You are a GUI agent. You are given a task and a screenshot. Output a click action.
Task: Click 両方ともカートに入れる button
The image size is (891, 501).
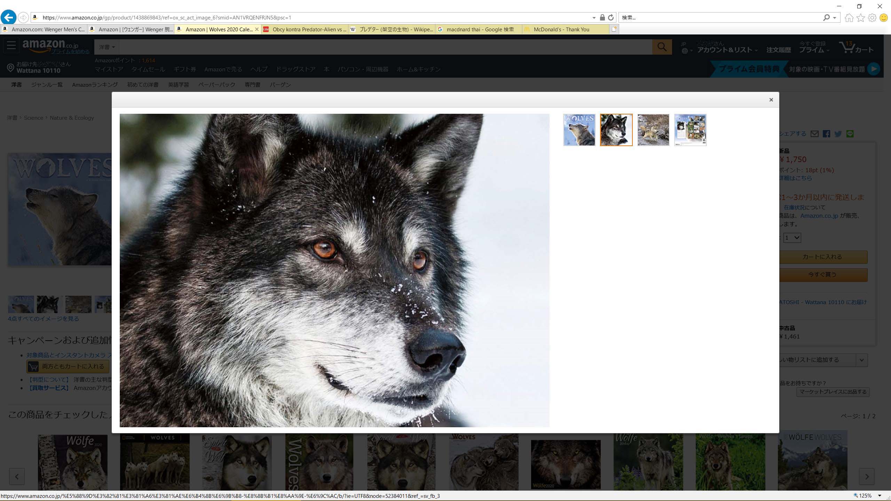pyautogui.click(x=68, y=366)
